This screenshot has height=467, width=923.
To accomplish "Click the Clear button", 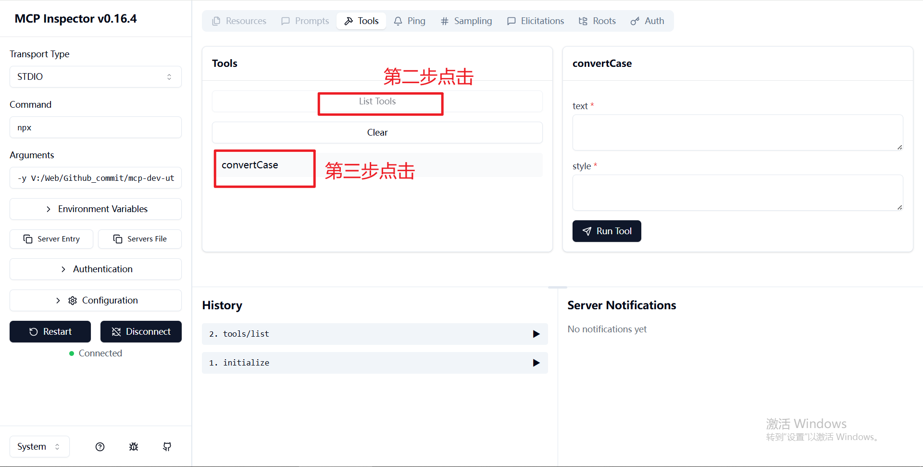I will pyautogui.click(x=377, y=132).
